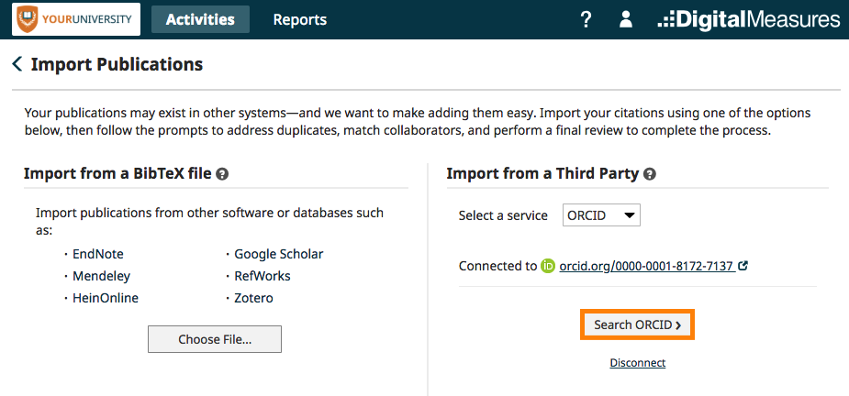849x396 pixels.
Task: Click the YourUniversity logo
Action: [76, 19]
